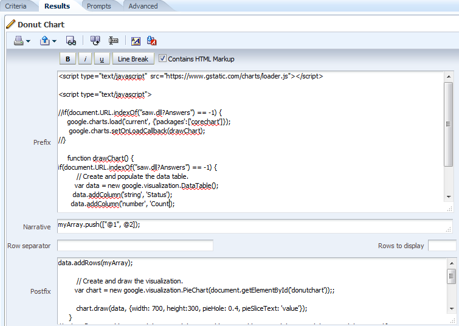Screen dimensions: 459x326
Task: Click the printer icon in the toolbar
Action: (18, 41)
